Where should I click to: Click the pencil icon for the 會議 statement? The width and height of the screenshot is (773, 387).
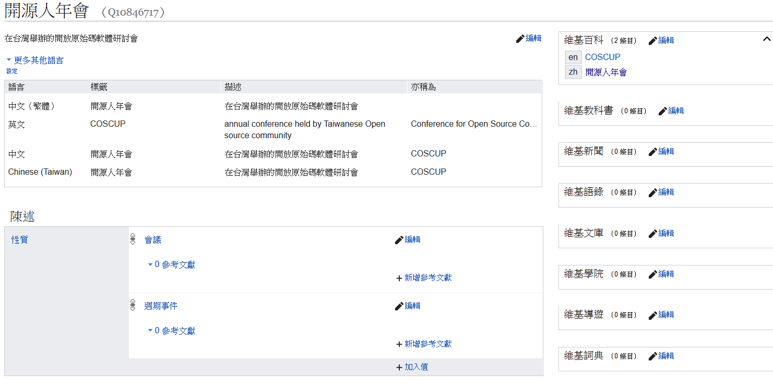point(399,240)
